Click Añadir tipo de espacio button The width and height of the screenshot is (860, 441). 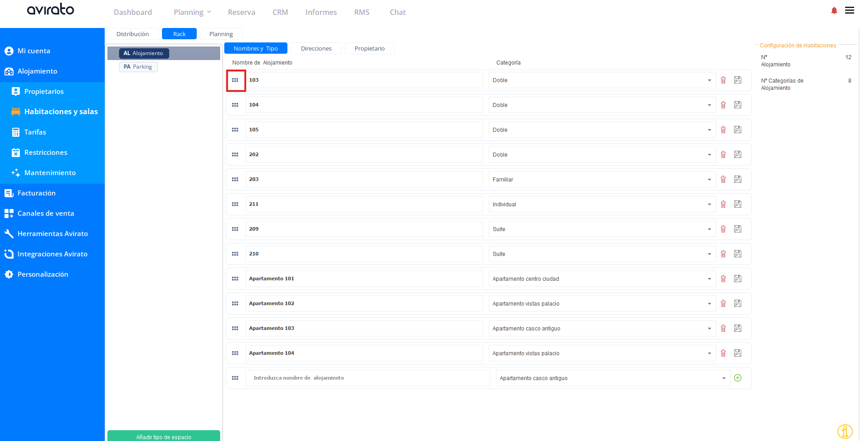(x=164, y=436)
